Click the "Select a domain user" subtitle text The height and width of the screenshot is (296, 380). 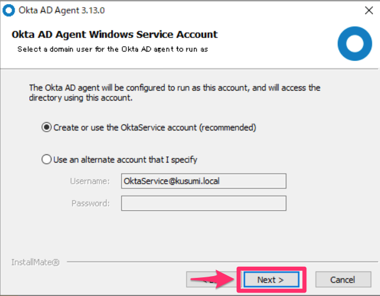[x=112, y=49]
